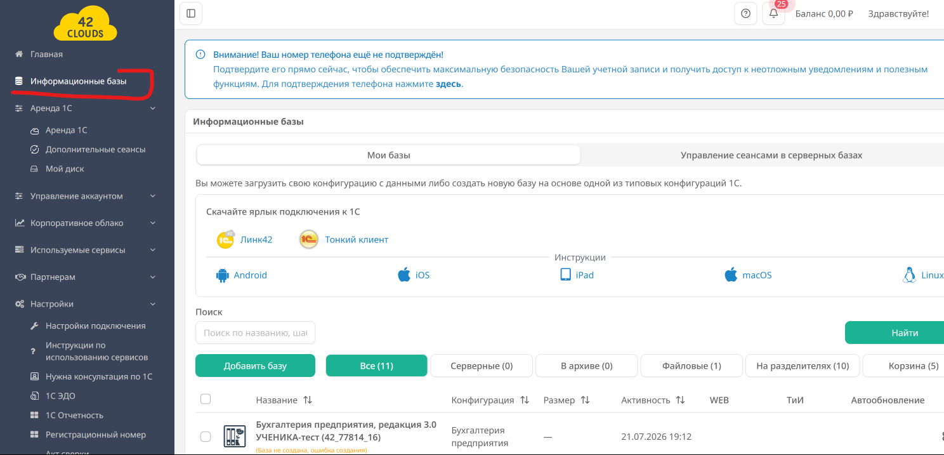The image size is (944, 455).
Task: Click the sliders icon beside Аренда 1С section
Action: pyautogui.click(x=19, y=108)
